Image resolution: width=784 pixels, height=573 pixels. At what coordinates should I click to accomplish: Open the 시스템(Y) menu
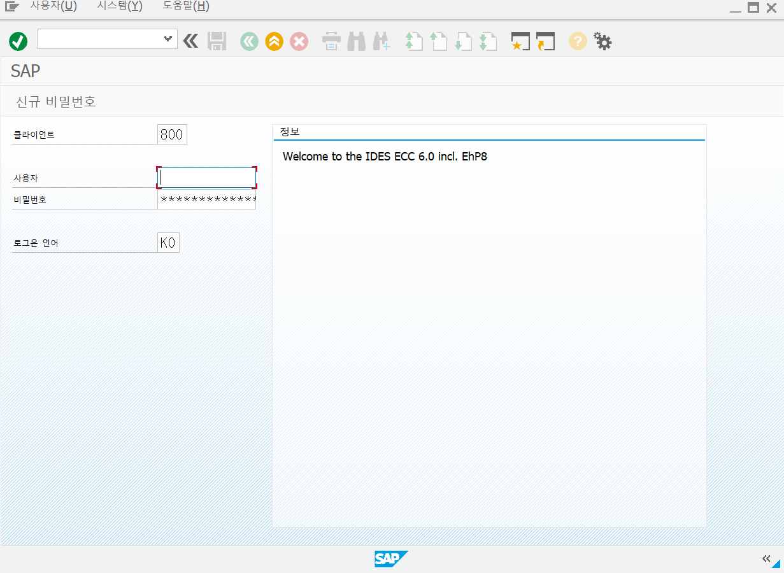pyautogui.click(x=118, y=6)
